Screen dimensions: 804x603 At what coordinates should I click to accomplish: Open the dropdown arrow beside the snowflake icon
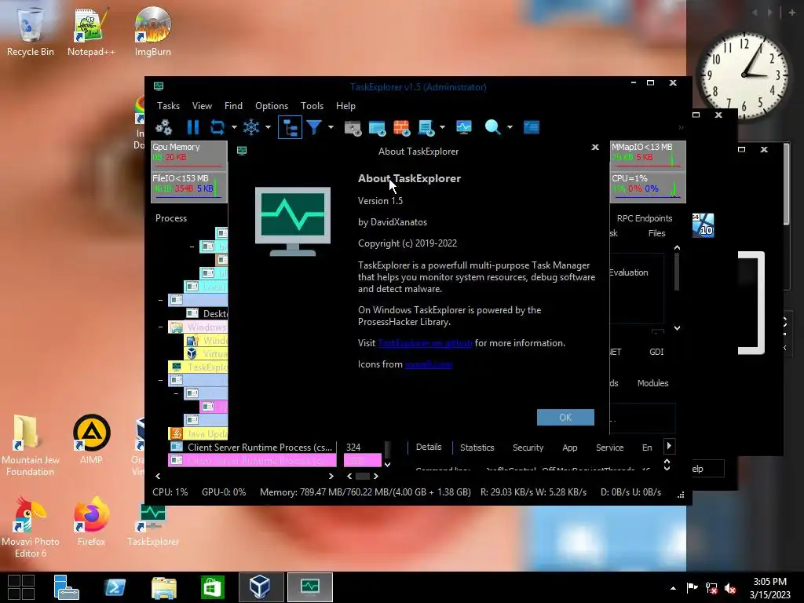tap(268, 127)
